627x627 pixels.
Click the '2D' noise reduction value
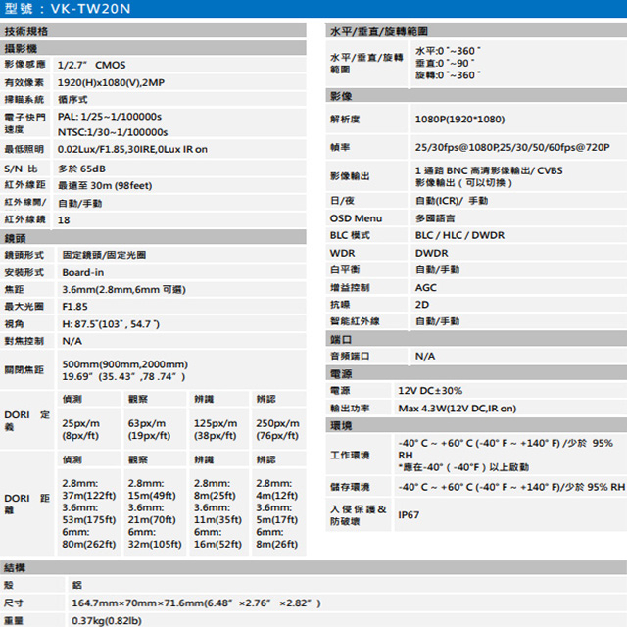[x=422, y=305]
